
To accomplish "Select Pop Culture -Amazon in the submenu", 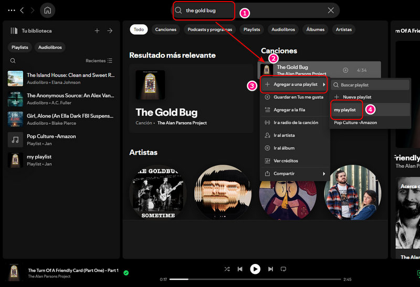I will [370, 122].
